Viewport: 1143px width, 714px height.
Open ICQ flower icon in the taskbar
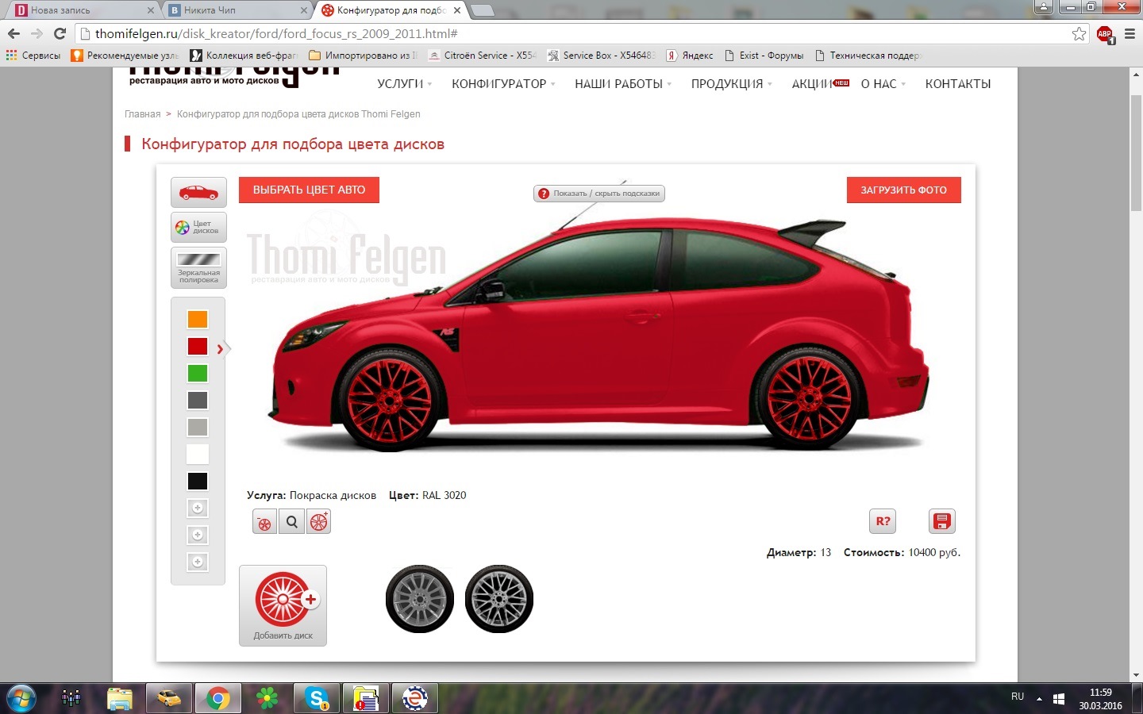[x=267, y=698]
